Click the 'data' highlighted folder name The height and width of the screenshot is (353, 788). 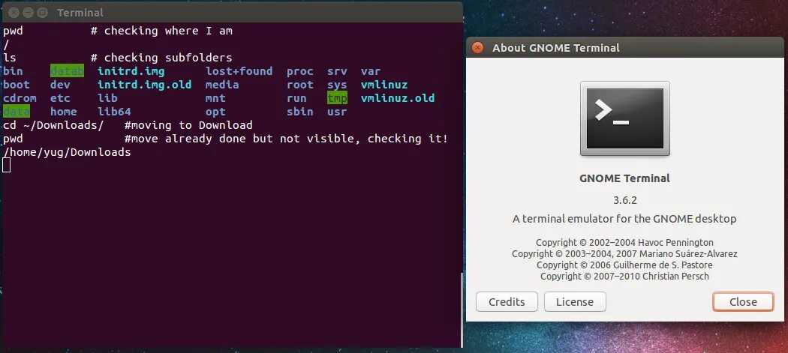16,112
